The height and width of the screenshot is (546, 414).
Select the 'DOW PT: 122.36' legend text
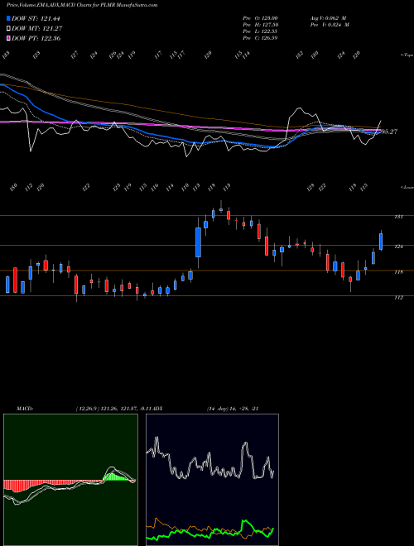pos(36,38)
